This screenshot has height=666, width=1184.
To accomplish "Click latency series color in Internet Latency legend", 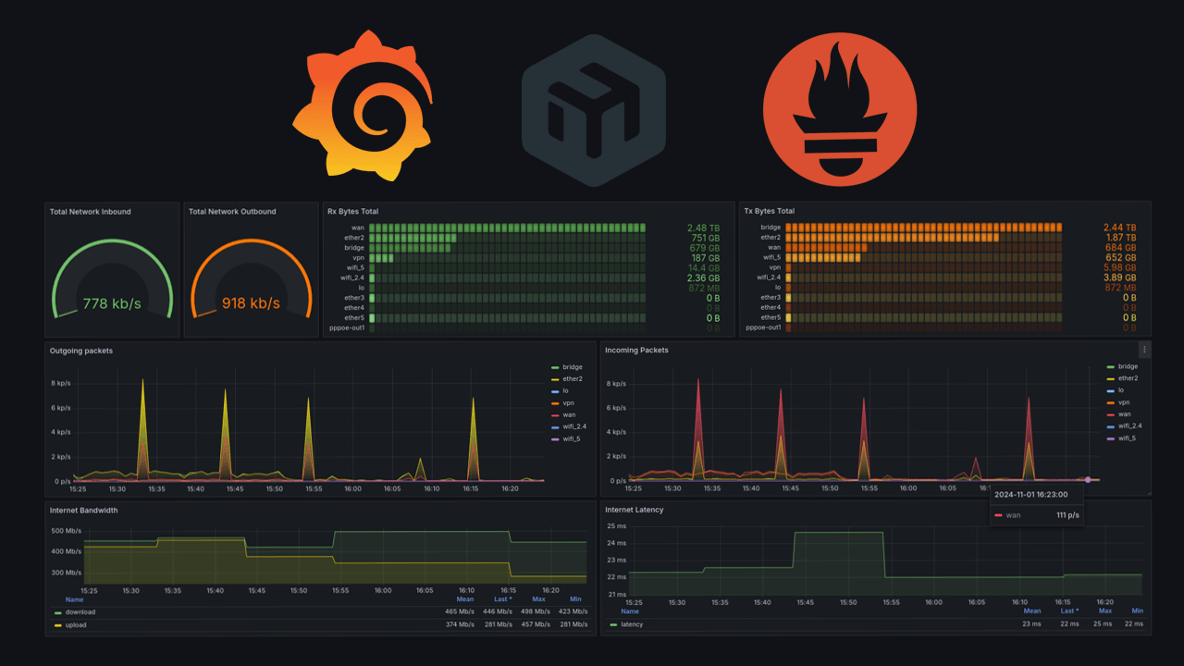I will click(613, 624).
